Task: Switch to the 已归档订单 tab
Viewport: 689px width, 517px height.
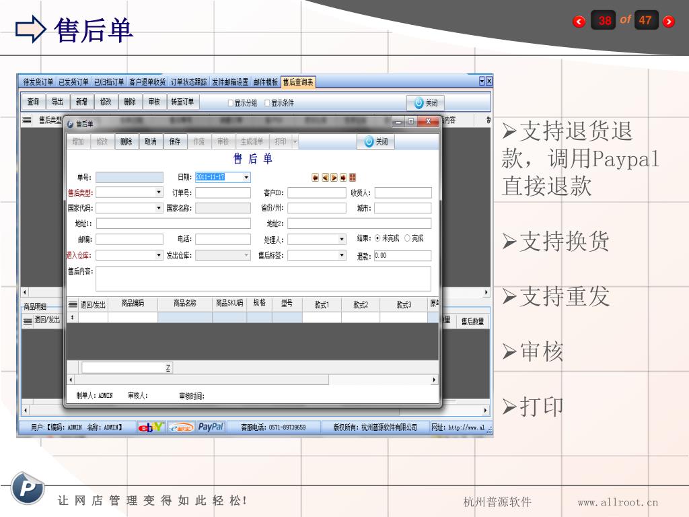Action: click(x=108, y=81)
